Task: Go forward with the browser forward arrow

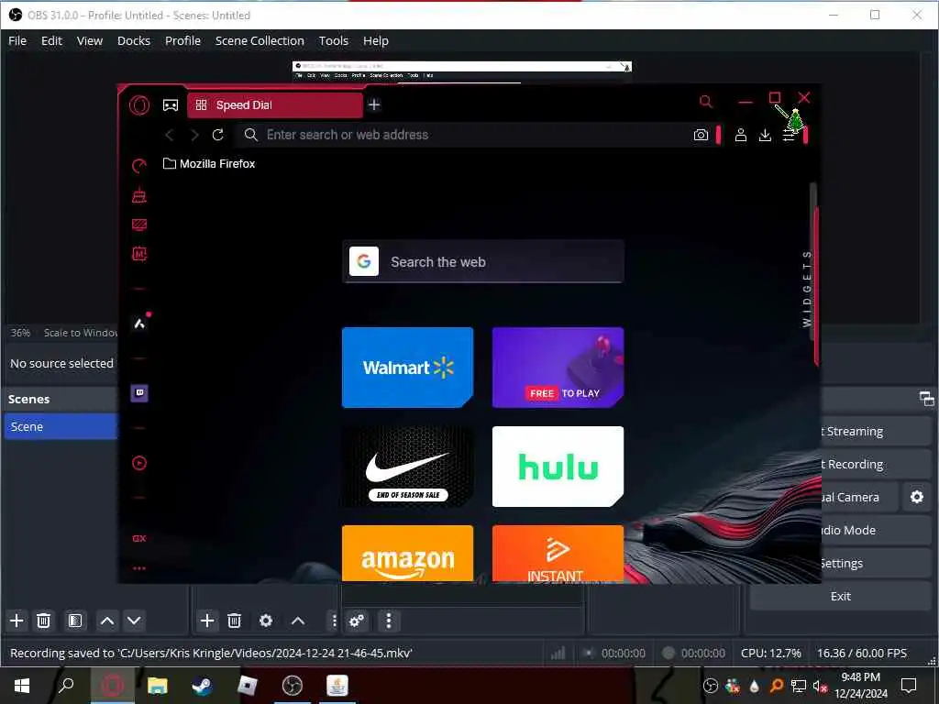Action: (194, 136)
